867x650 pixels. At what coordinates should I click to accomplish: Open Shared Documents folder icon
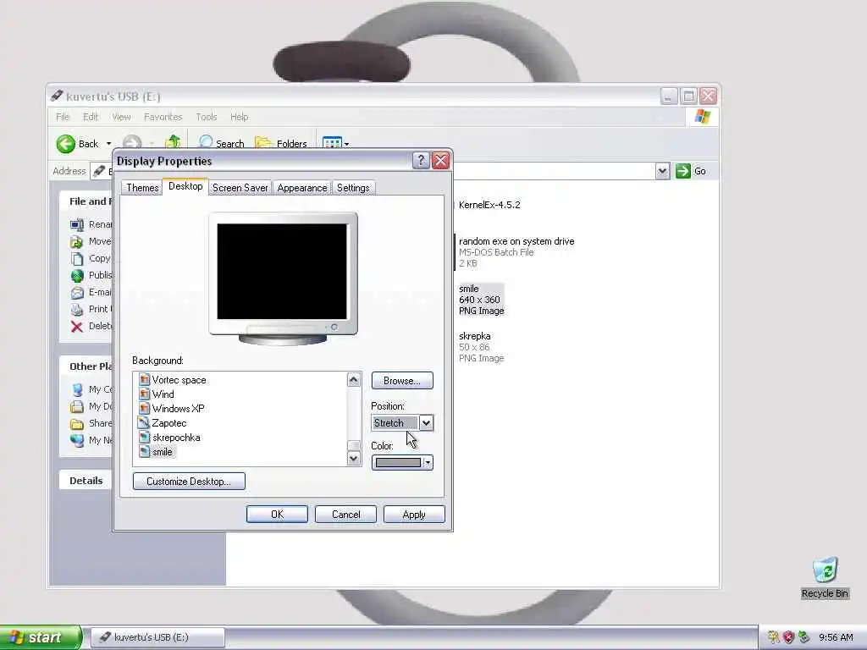[77, 423]
